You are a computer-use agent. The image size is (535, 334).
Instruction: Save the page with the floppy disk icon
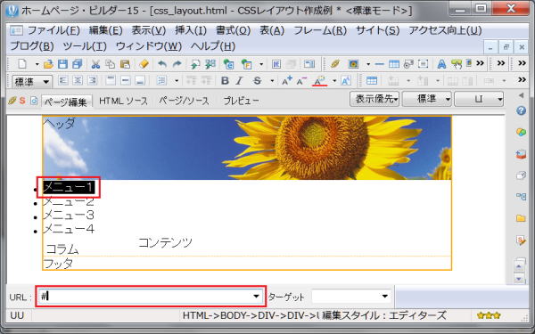click(62, 64)
